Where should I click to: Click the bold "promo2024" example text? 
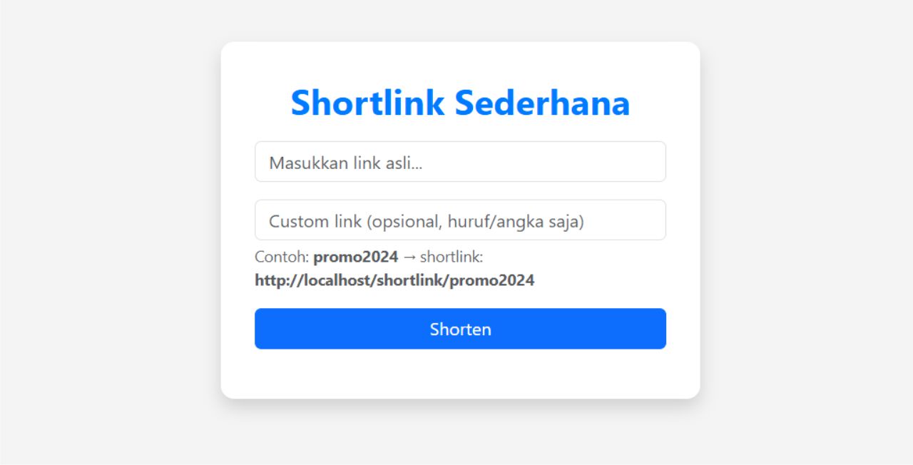355,257
